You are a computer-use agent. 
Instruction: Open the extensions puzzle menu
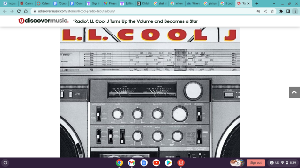(x=281, y=11)
